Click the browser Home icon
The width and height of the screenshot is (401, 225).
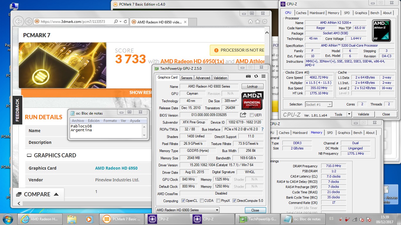pos(250,22)
